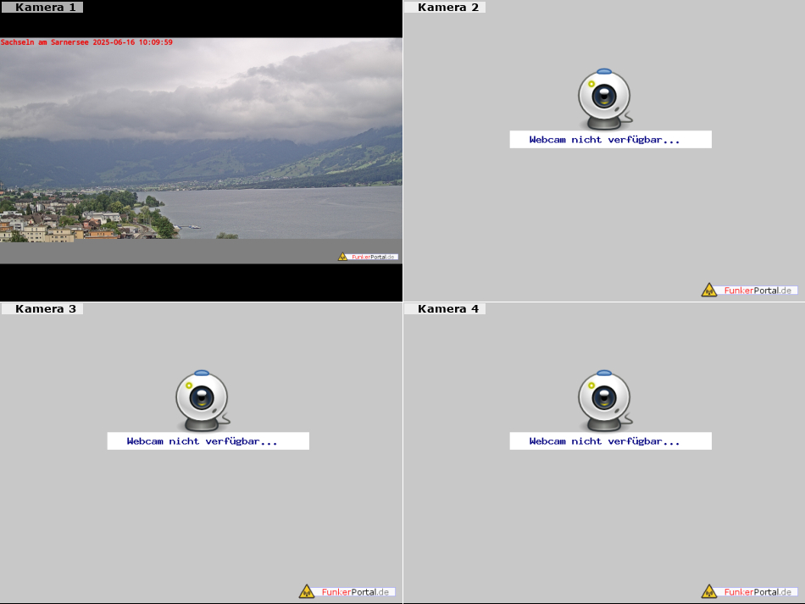The width and height of the screenshot is (805, 604).
Task: Click the webcam icon in Kamera 4
Action: click(605, 401)
